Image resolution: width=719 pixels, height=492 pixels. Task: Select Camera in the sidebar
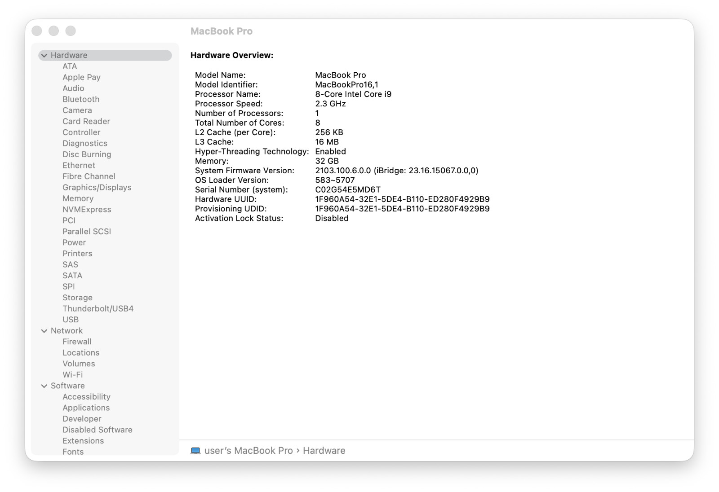point(77,110)
